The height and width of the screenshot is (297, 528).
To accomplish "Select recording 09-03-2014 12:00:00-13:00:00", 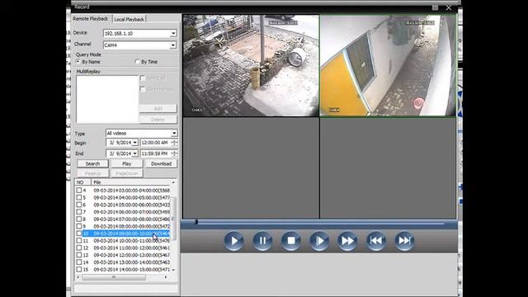I will coord(131,255).
